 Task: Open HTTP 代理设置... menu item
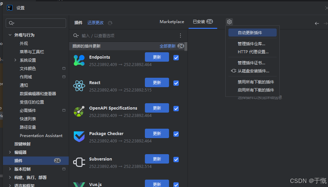coord(253,52)
